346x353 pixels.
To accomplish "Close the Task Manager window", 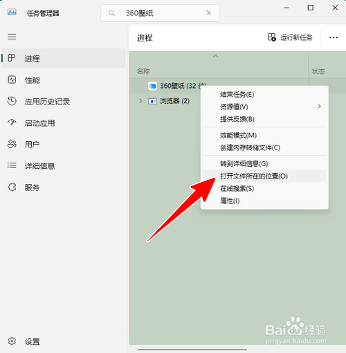I will 335,8.
